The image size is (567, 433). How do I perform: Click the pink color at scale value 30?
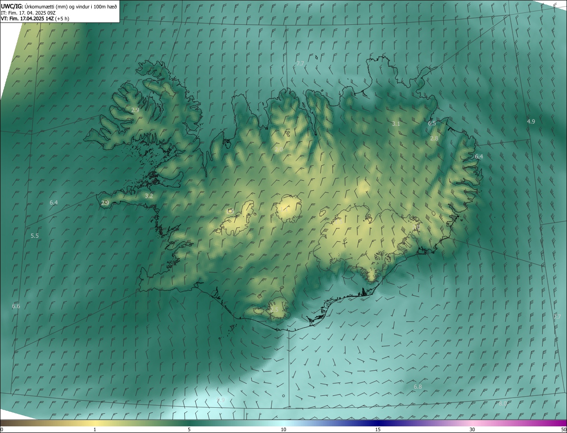coord(472,423)
